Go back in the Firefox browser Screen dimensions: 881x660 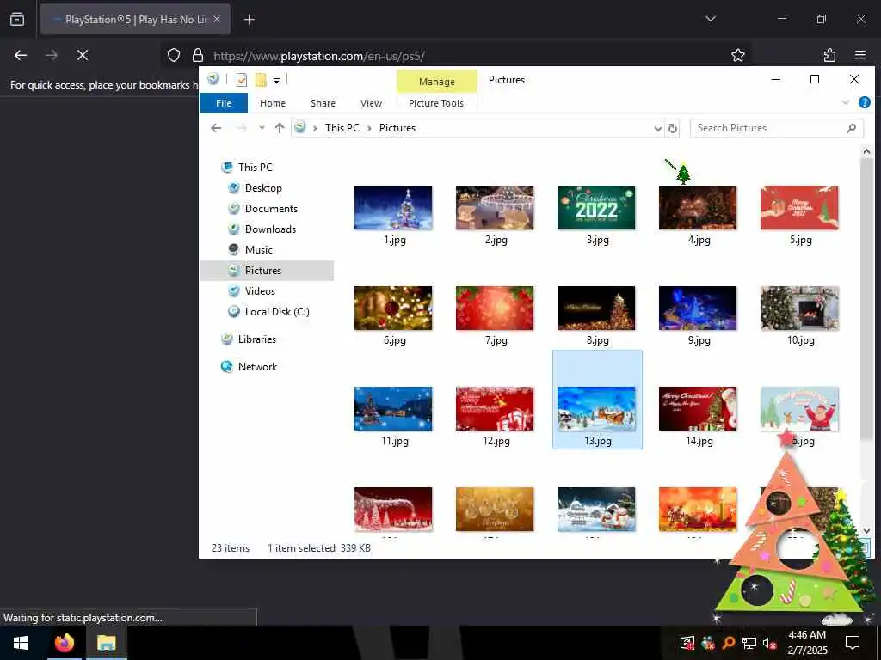tap(21, 55)
